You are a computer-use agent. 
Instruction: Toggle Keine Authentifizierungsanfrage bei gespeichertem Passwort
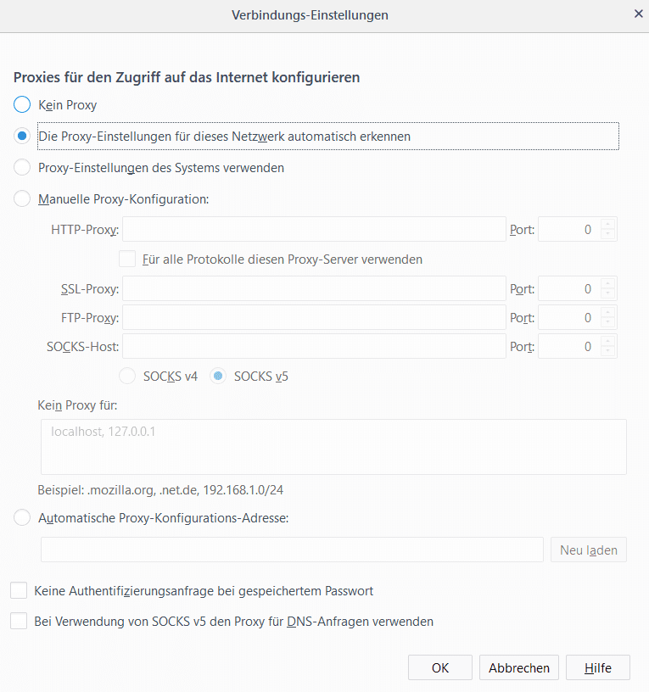tap(18, 590)
